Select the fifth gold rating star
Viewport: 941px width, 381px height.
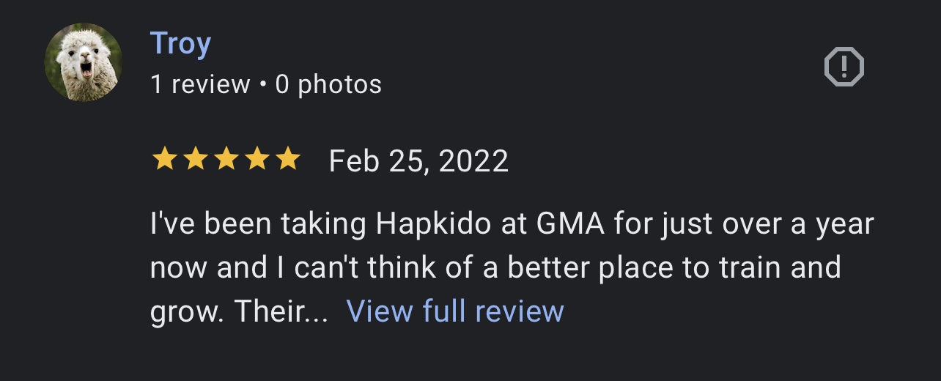[x=287, y=159]
